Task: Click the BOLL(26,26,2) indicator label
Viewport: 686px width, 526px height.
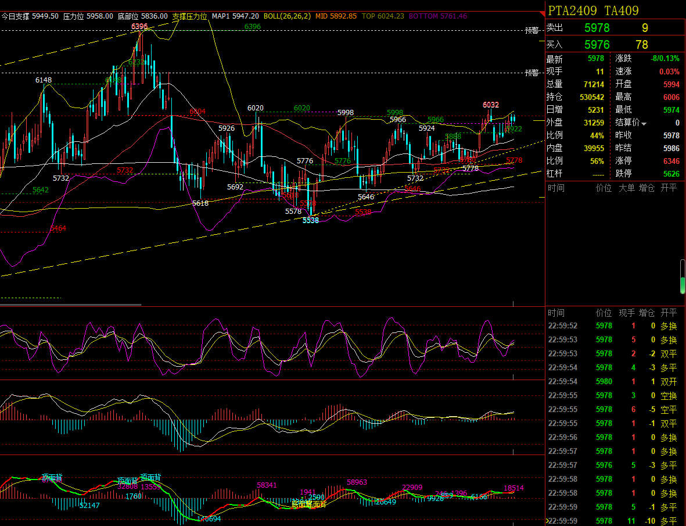Action: point(287,16)
